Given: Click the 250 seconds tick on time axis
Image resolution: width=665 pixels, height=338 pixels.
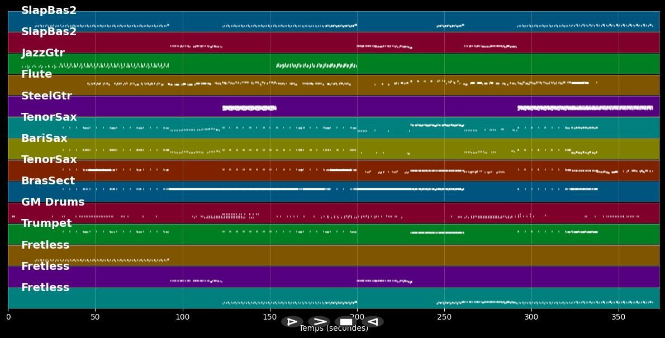Looking at the screenshot, I should pos(444,317).
